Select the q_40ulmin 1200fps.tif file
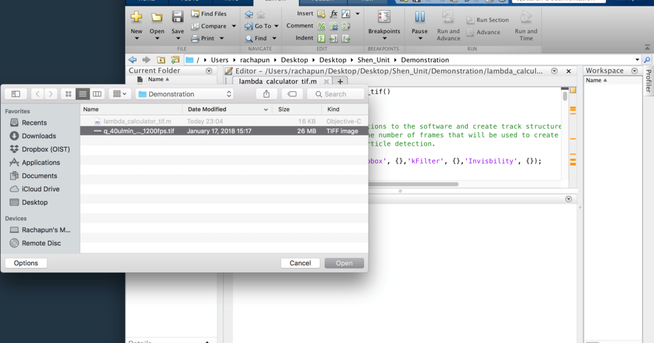This screenshot has width=654, height=343. click(136, 131)
